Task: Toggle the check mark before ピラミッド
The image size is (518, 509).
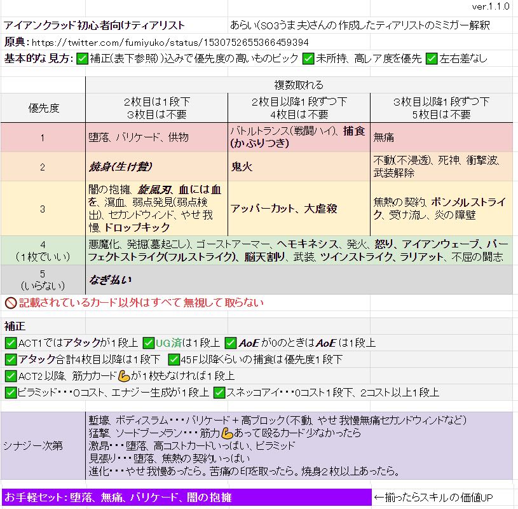Action: (10, 393)
